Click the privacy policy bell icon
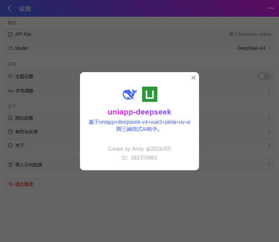279x242 pixels. click(10, 118)
